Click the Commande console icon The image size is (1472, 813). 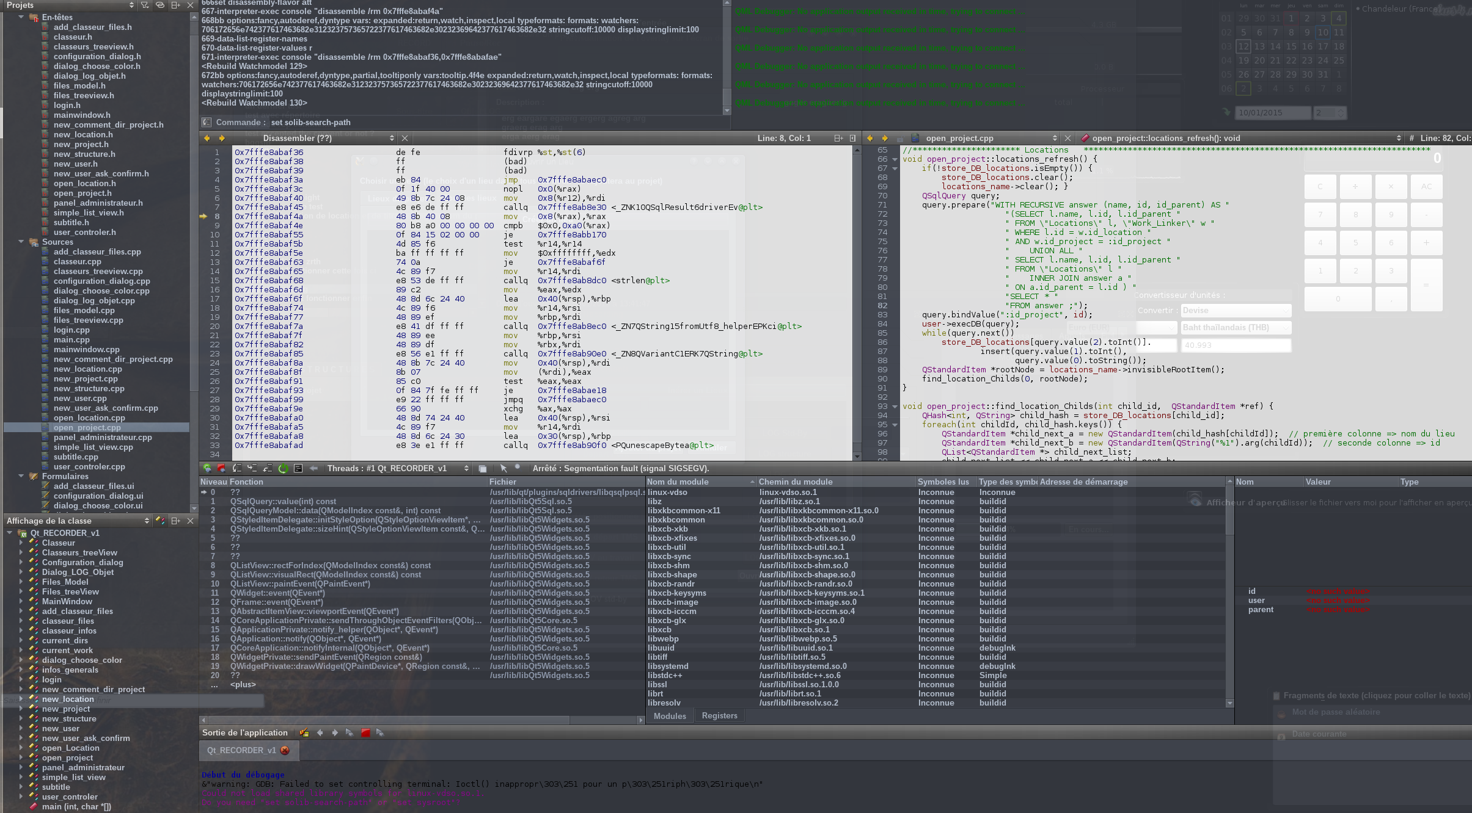[x=207, y=122]
